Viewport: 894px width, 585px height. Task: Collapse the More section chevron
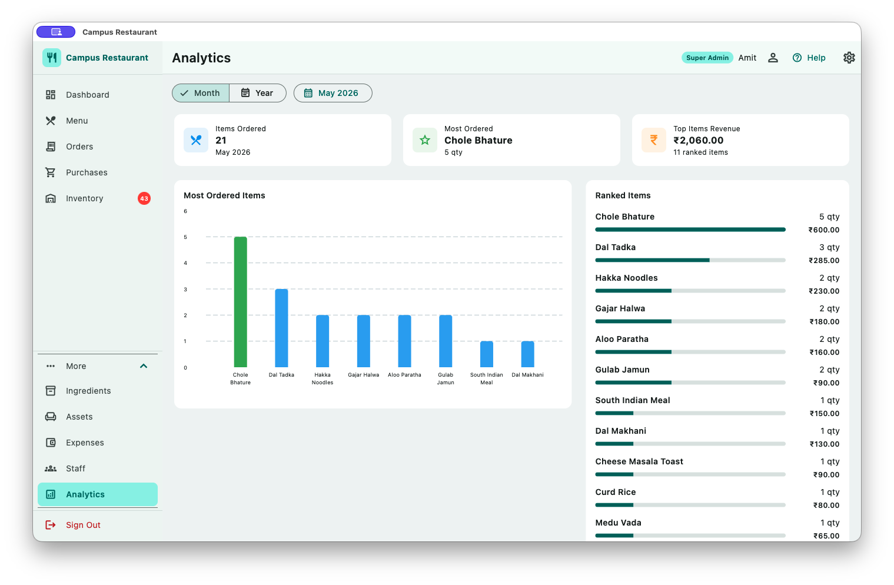(x=144, y=366)
